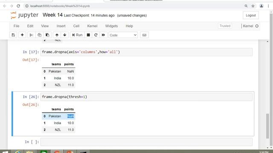Open the File menu
The width and height of the screenshot is (273, 153).
(x=16, y=26)
